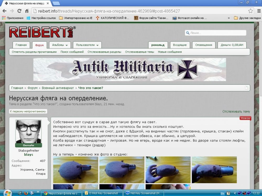Open the blays avatar picture
Screen dimensions: 262x196
(x=28, y=132)
